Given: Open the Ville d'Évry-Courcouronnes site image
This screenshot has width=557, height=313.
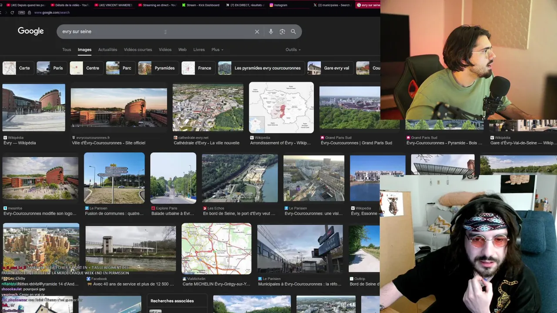Looking at the screenshot, I should click(119, 107).
